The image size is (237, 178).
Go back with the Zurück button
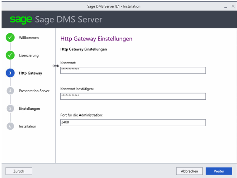[19, 171]
